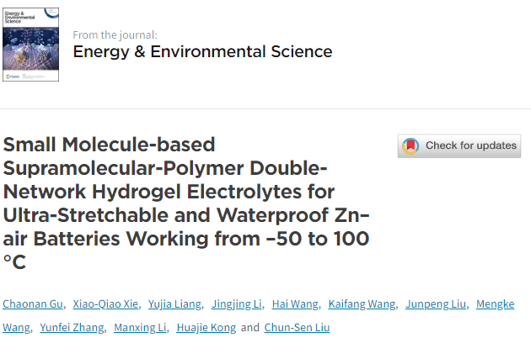Open author Hai Wang's link
531x343 pixels.
295,304
